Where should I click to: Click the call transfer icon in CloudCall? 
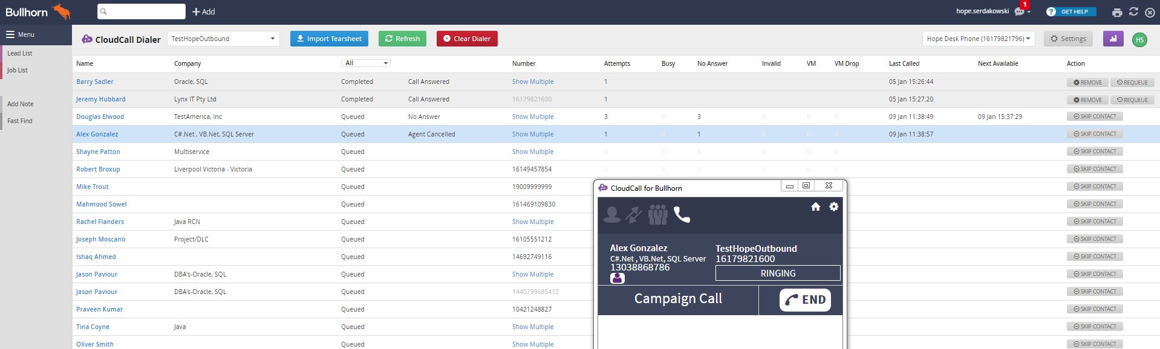point(634,215)
